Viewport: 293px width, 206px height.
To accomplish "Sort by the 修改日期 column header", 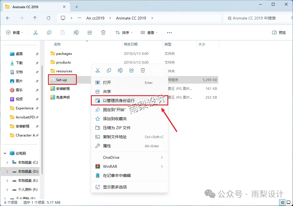I will [131, 44].
